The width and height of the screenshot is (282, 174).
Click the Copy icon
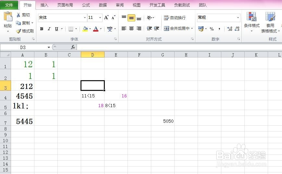18,23
